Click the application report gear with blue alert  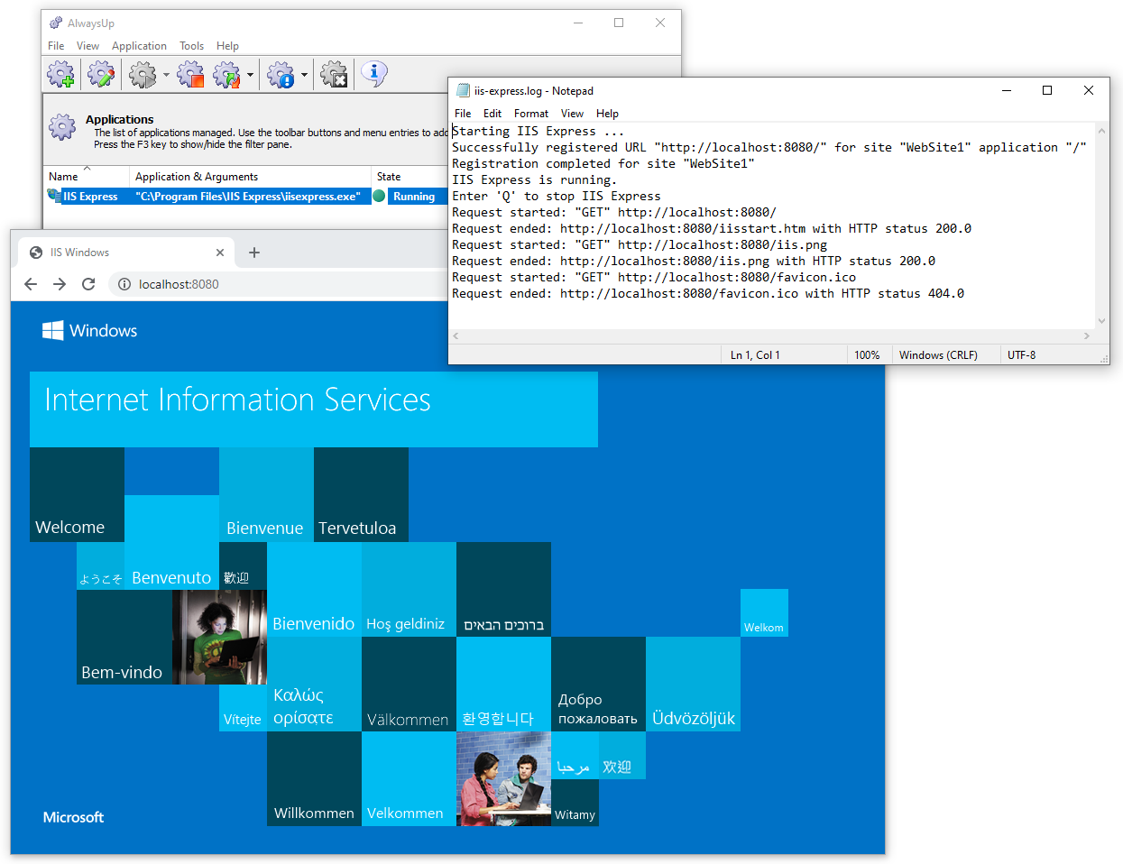pos(281,74)
